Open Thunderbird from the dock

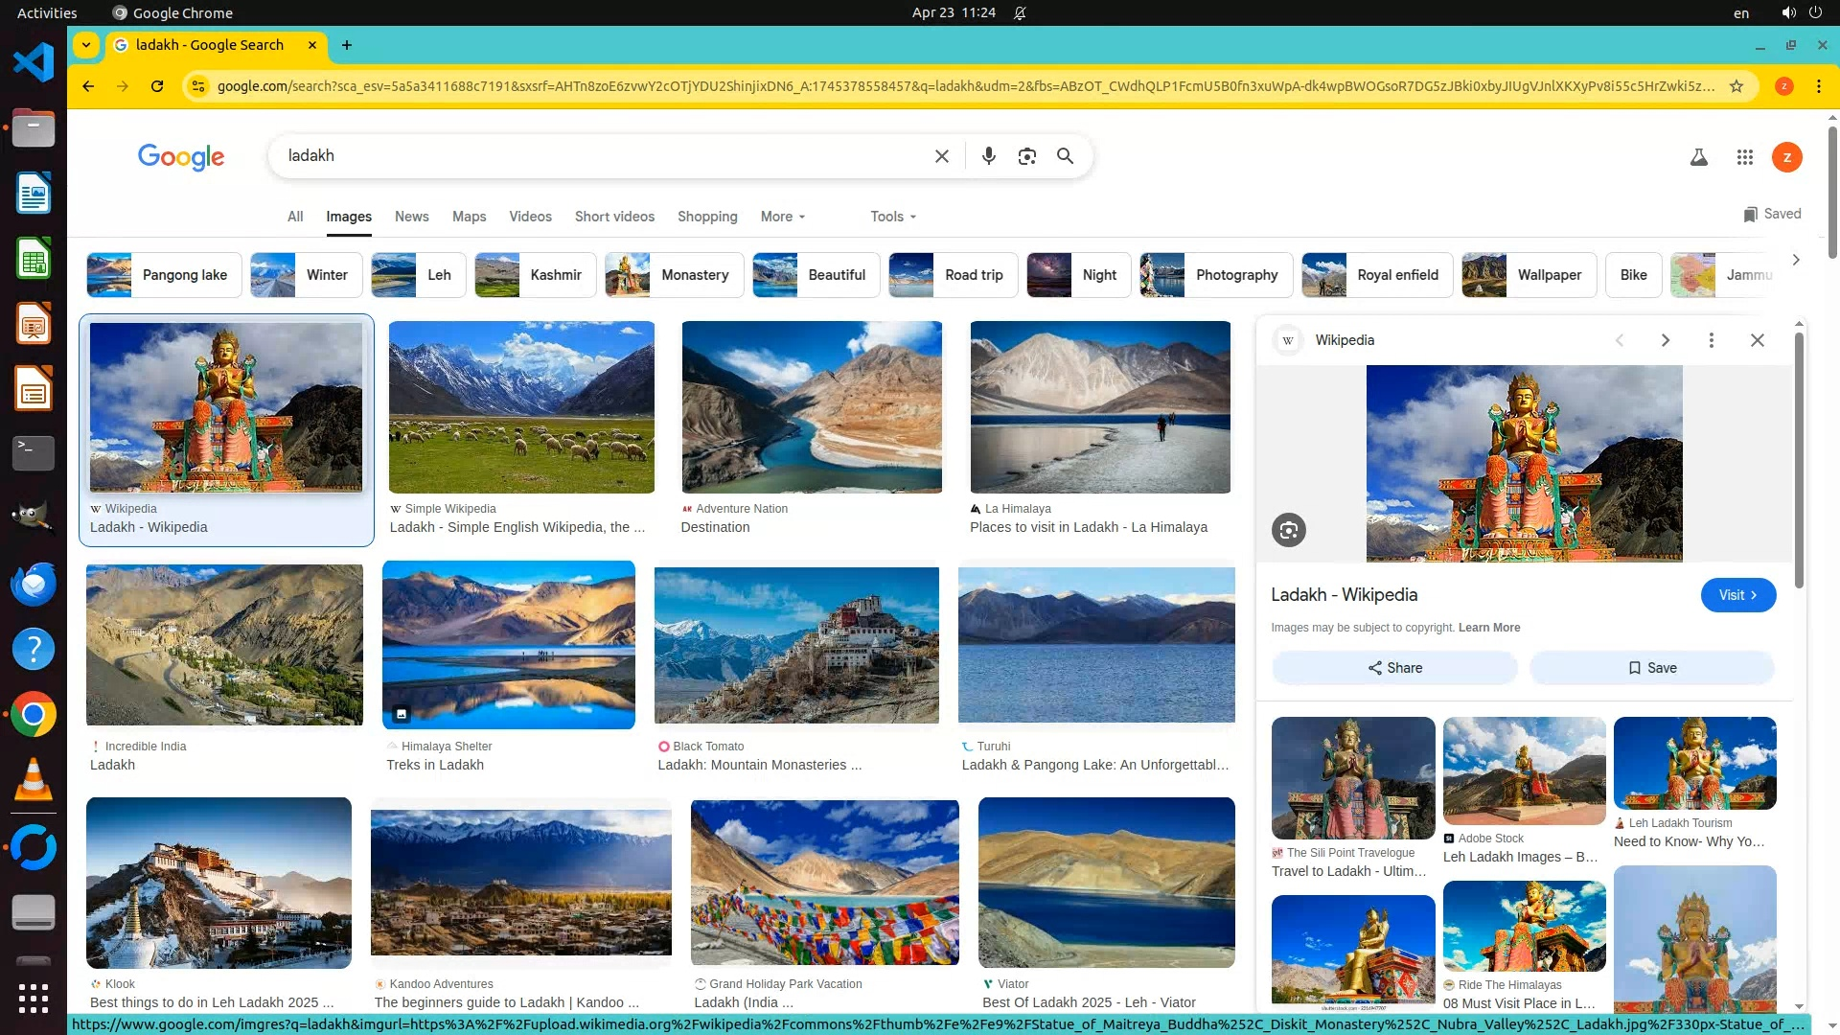(x=34, y=584)
